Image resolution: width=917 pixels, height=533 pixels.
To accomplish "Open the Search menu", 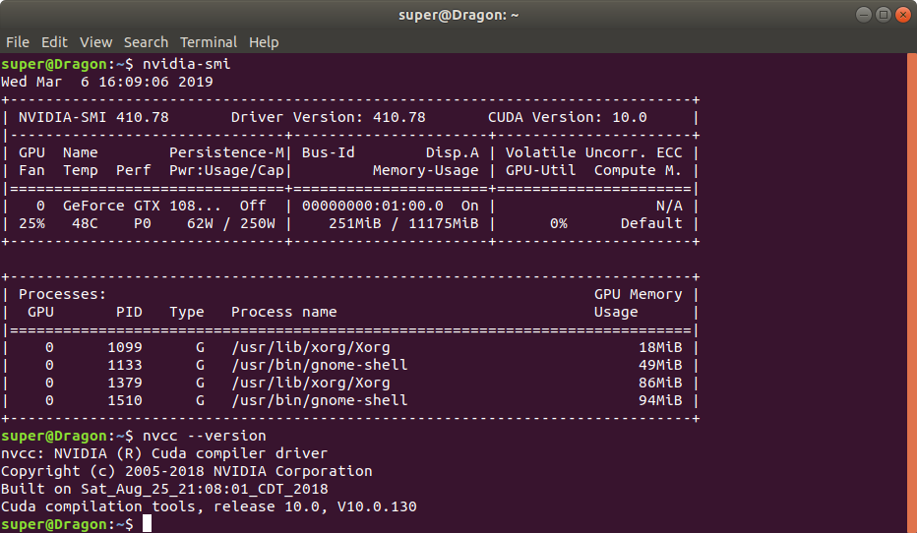I will (x=146, y=42).
